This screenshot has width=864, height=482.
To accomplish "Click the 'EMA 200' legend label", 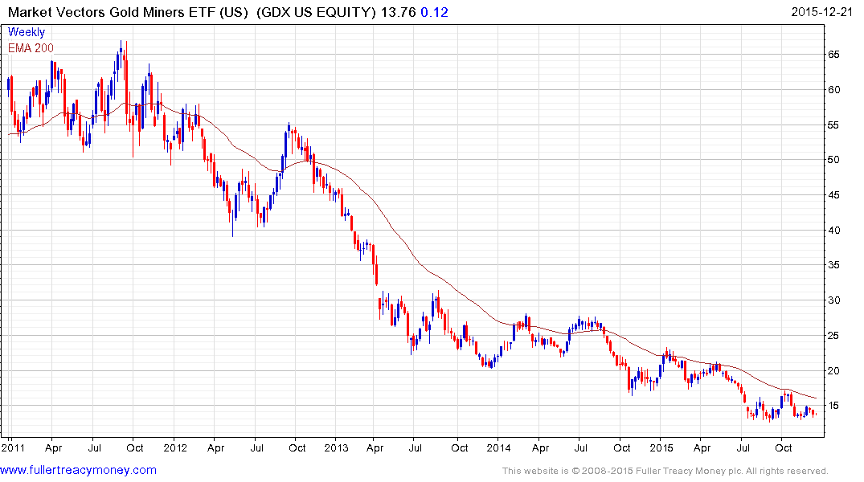I will [x=31, y=48].
